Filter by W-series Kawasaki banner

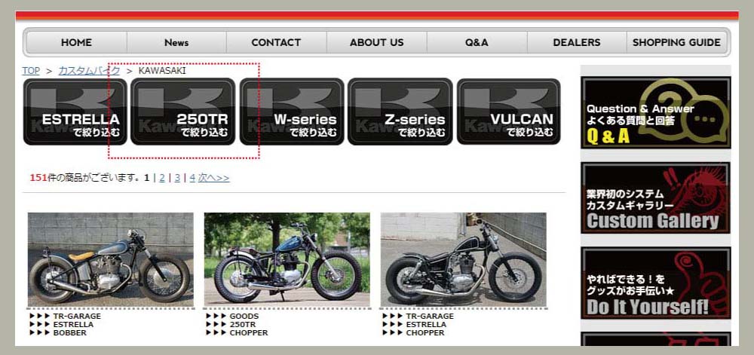tap(292, 112)
